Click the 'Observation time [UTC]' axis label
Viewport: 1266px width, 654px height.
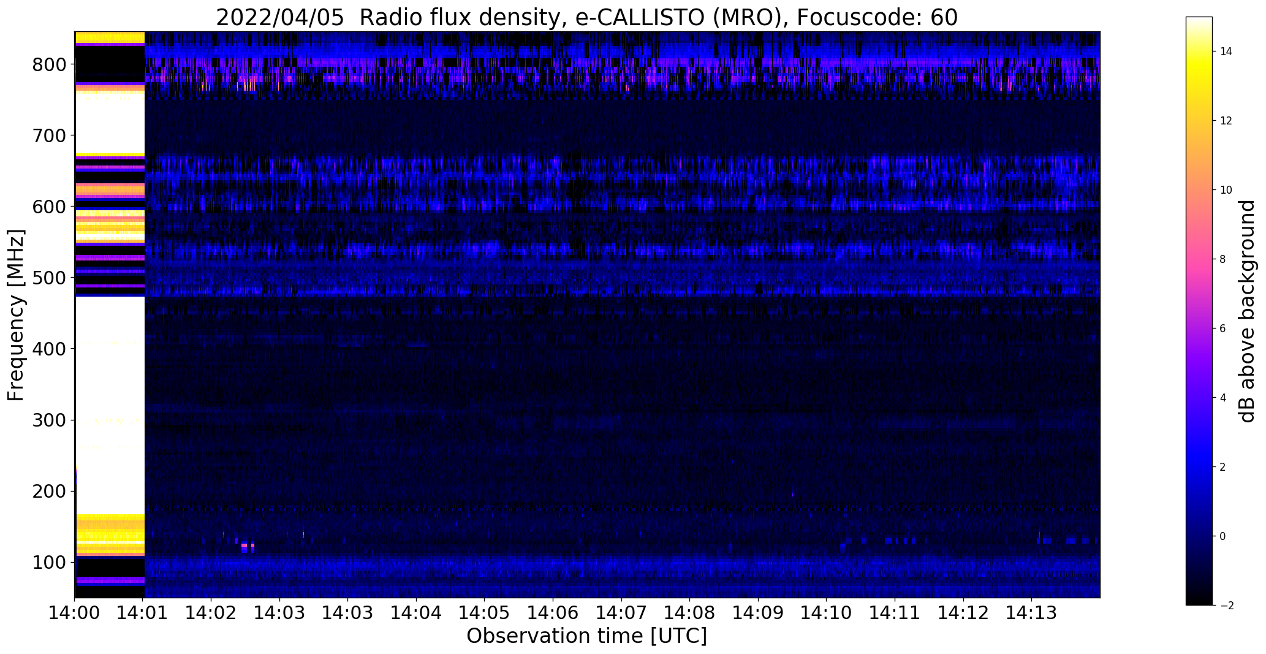(586, 636)
